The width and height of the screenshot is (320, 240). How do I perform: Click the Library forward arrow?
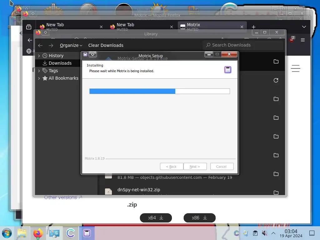(51, 45)
